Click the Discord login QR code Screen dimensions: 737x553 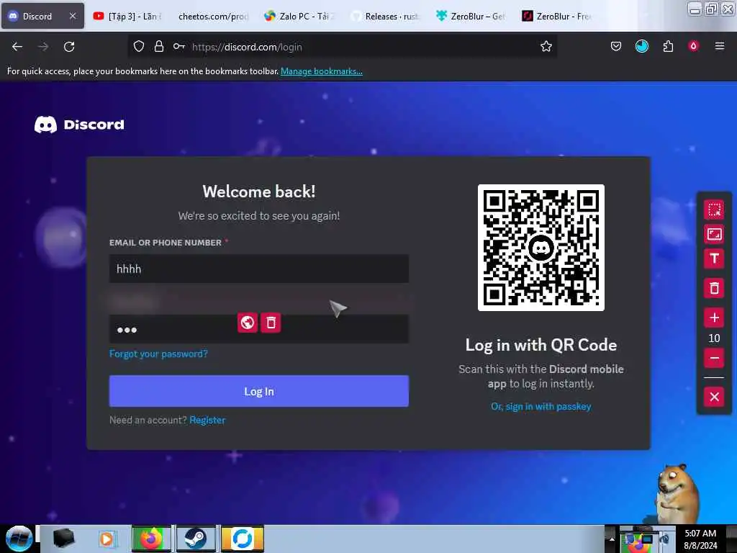click(x=541, y=248)
